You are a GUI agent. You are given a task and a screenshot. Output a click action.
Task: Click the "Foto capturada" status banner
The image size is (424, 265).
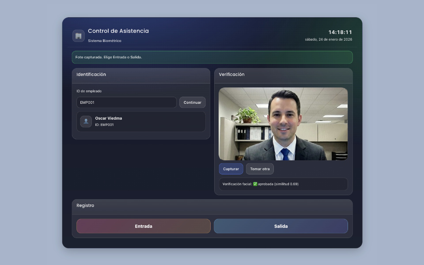pyautogui.click(x=212, y=57)
